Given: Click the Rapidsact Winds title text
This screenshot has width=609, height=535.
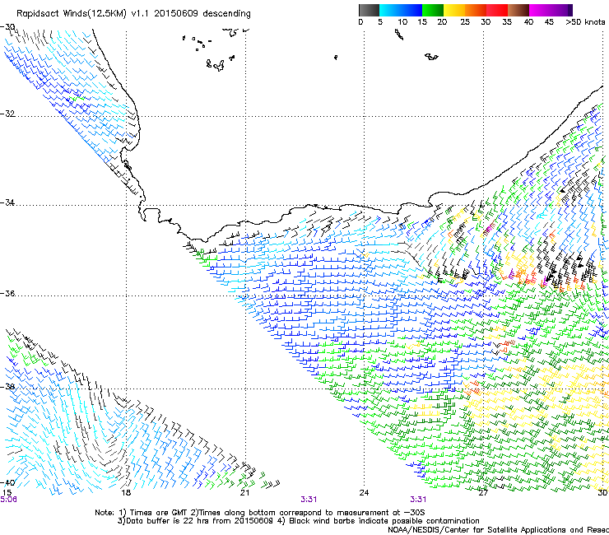Looking at the screenshot, I should click(x=133, y=14).
